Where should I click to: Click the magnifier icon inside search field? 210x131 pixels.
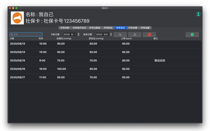12,34
